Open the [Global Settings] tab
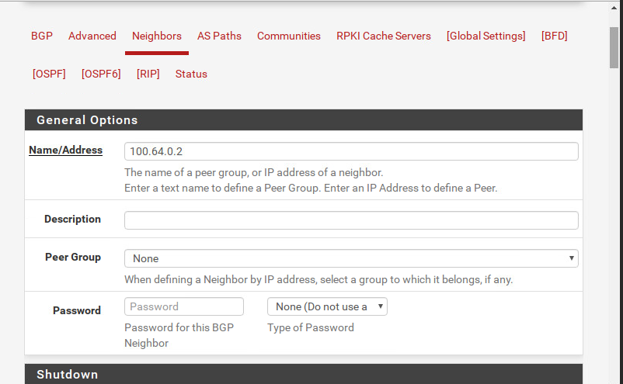Image resolution: width=623 pixels, height=384 pixels. click(x=486, y=36)
